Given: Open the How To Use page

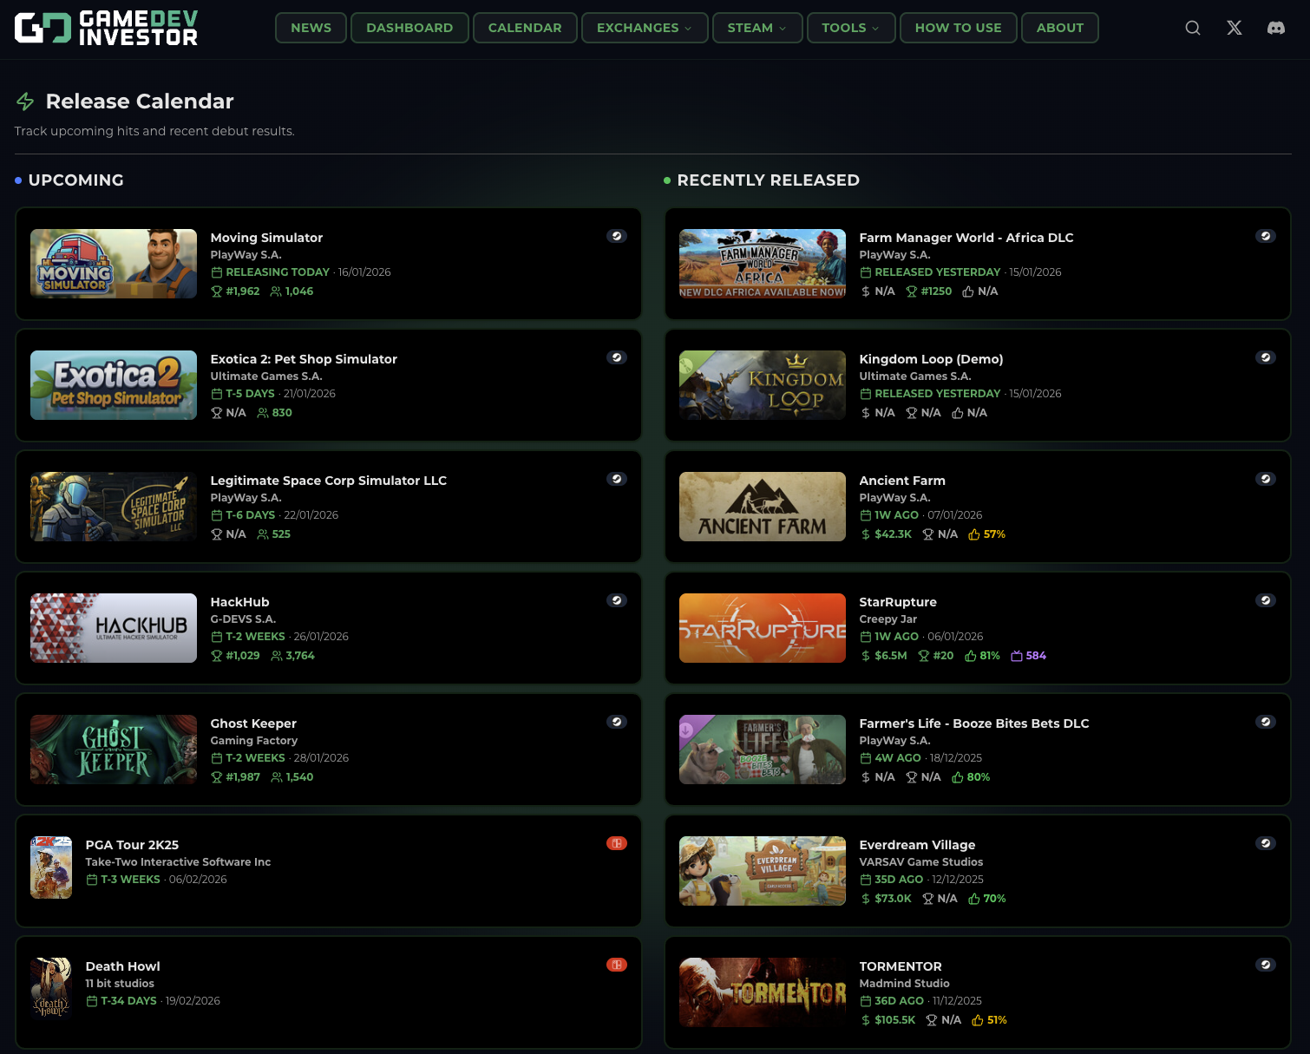Looking at the screenshot, I should click(958, 28).
